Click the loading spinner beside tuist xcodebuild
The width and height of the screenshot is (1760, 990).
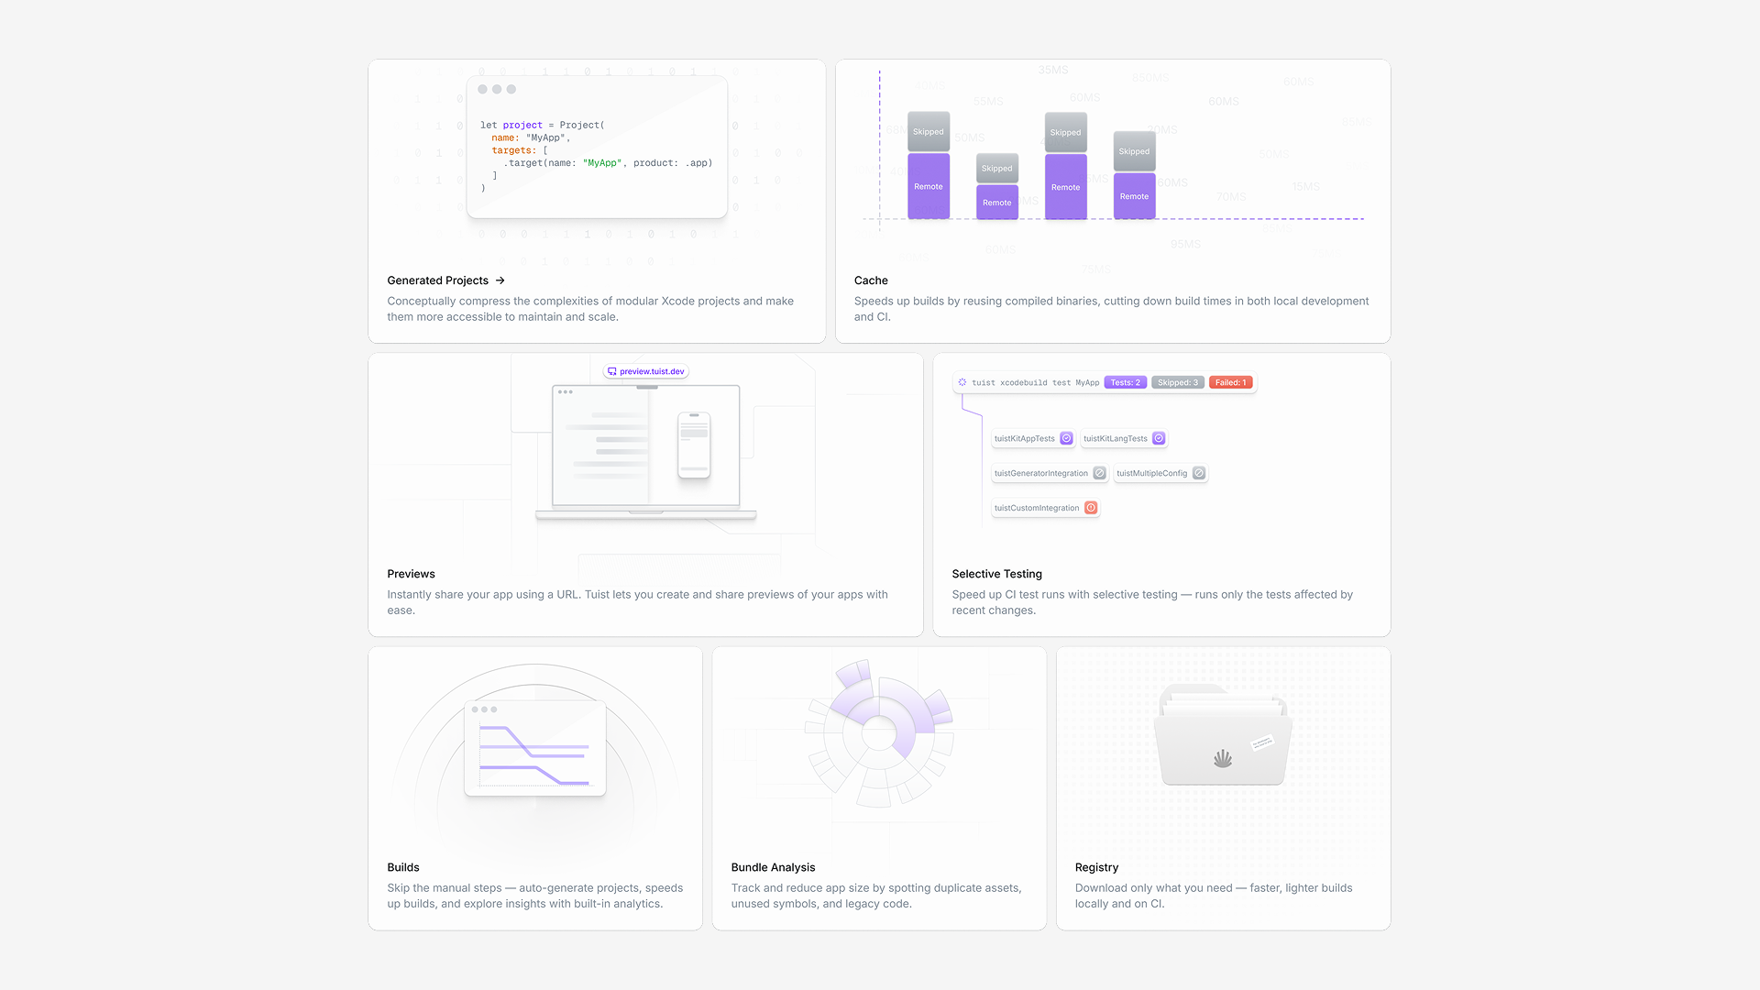[962, 382]
